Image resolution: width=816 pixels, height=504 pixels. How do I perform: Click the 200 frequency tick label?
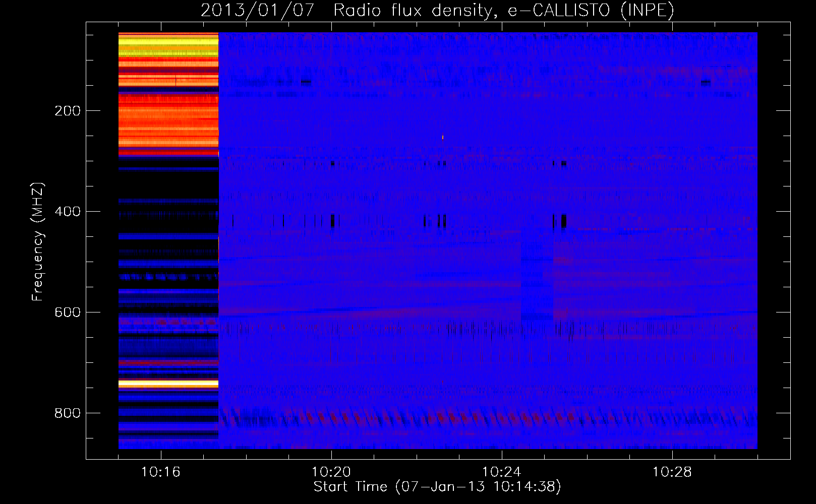click(68, 111)
